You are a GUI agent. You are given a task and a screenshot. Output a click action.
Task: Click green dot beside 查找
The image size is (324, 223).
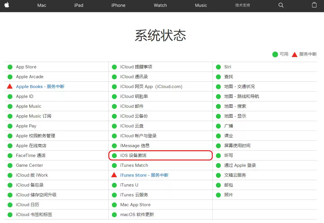[219, 77]
